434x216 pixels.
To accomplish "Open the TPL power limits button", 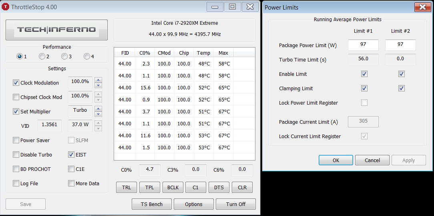I will point(149,188).
